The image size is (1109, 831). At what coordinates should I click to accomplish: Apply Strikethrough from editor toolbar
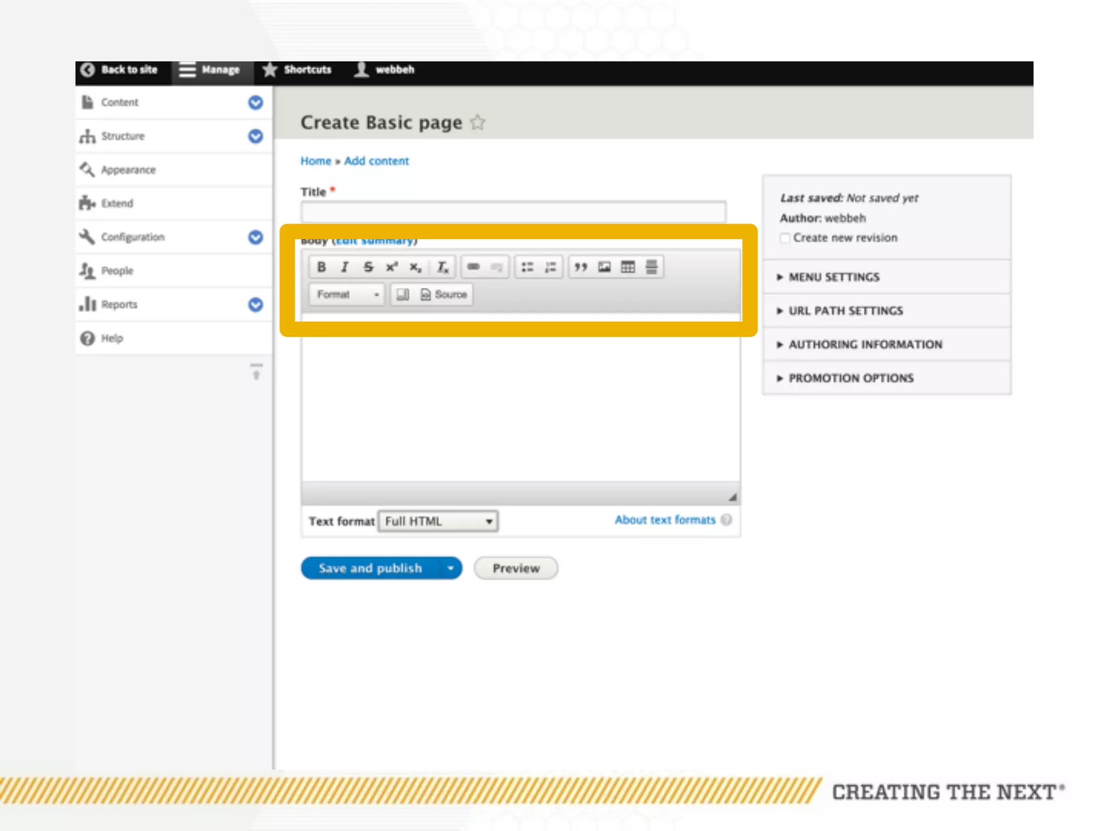click(x=368, y=267)
